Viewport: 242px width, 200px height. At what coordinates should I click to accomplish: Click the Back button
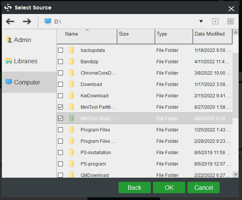click(x=134, y=187)
